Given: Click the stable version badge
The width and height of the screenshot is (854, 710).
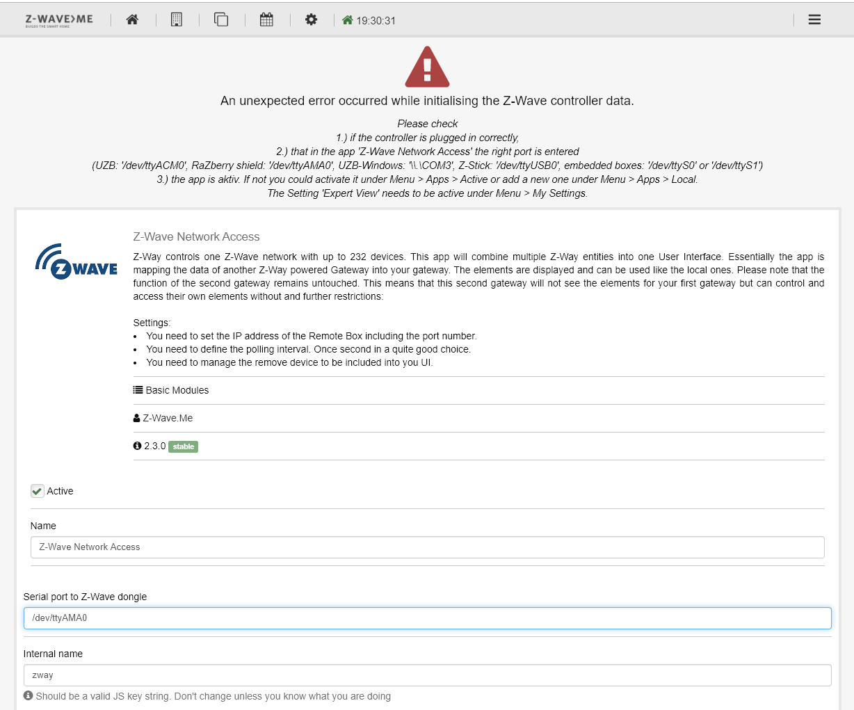Looking at the screenshot, I should [184, 446].
